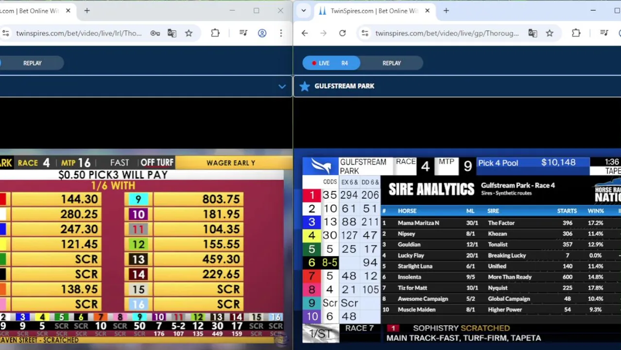Click odds 8-5 for horse 6

[x=329, y=263]
